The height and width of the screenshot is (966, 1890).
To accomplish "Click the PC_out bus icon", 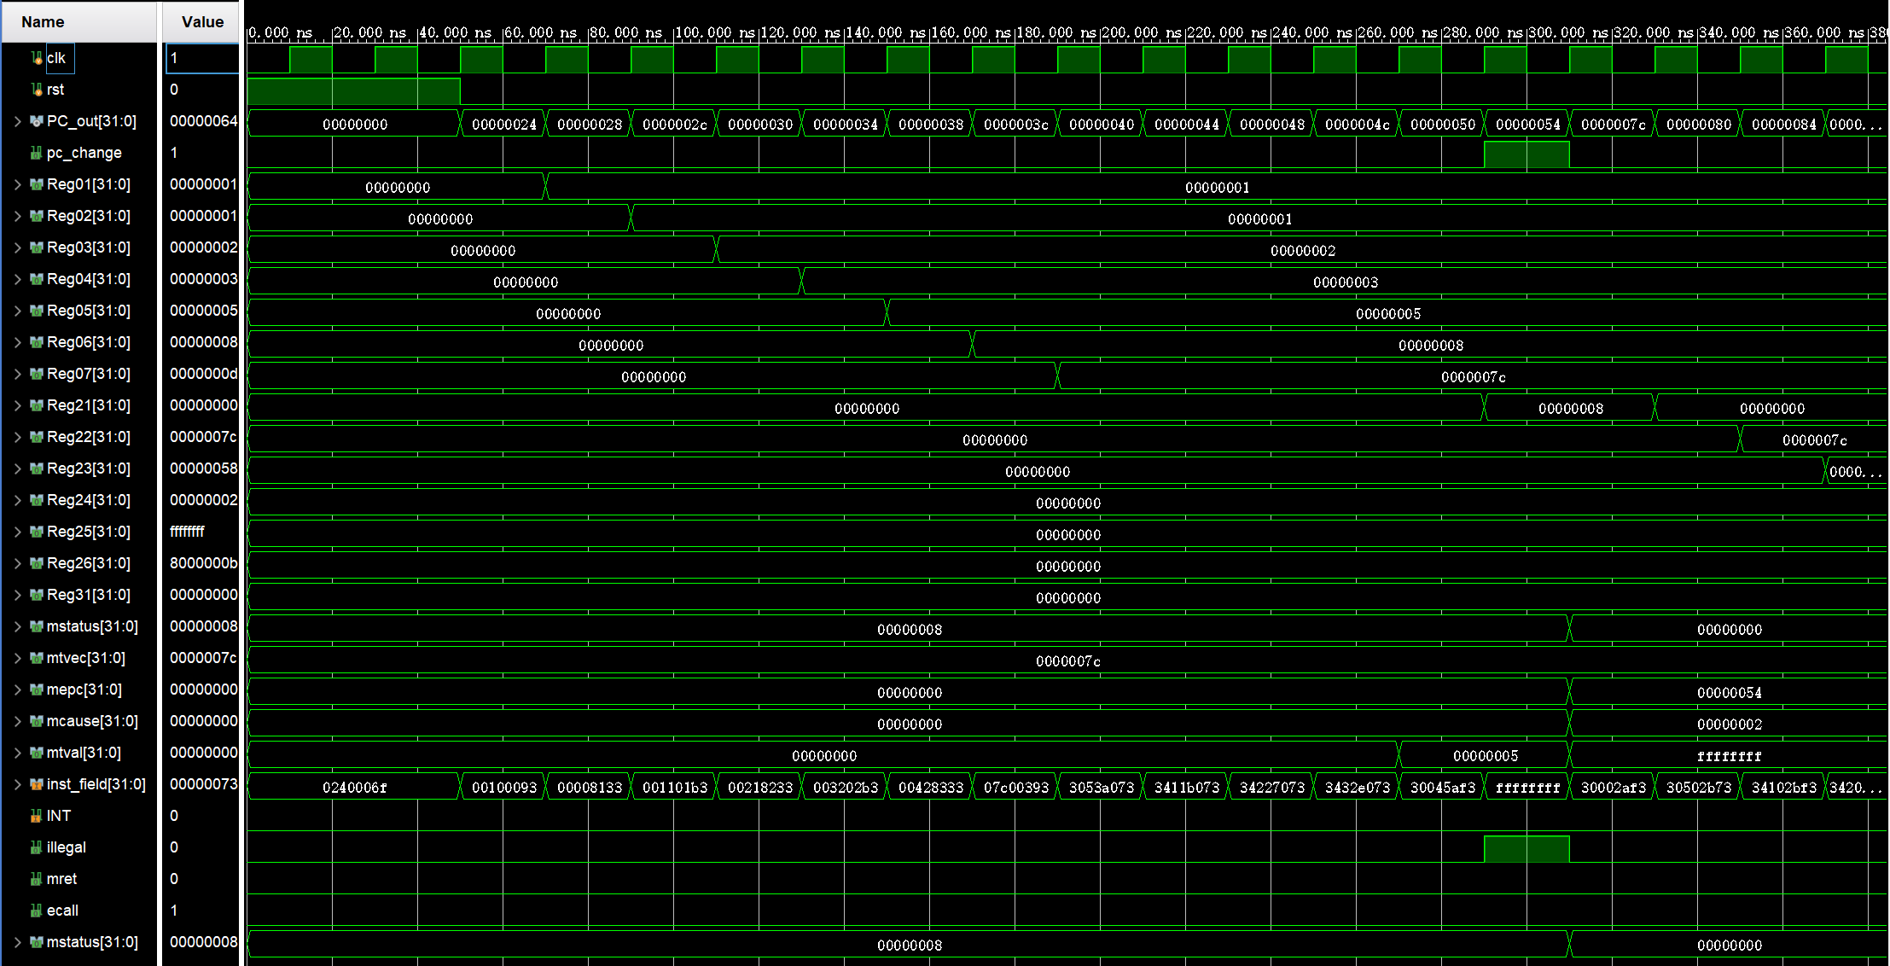I will click(36, 121).
